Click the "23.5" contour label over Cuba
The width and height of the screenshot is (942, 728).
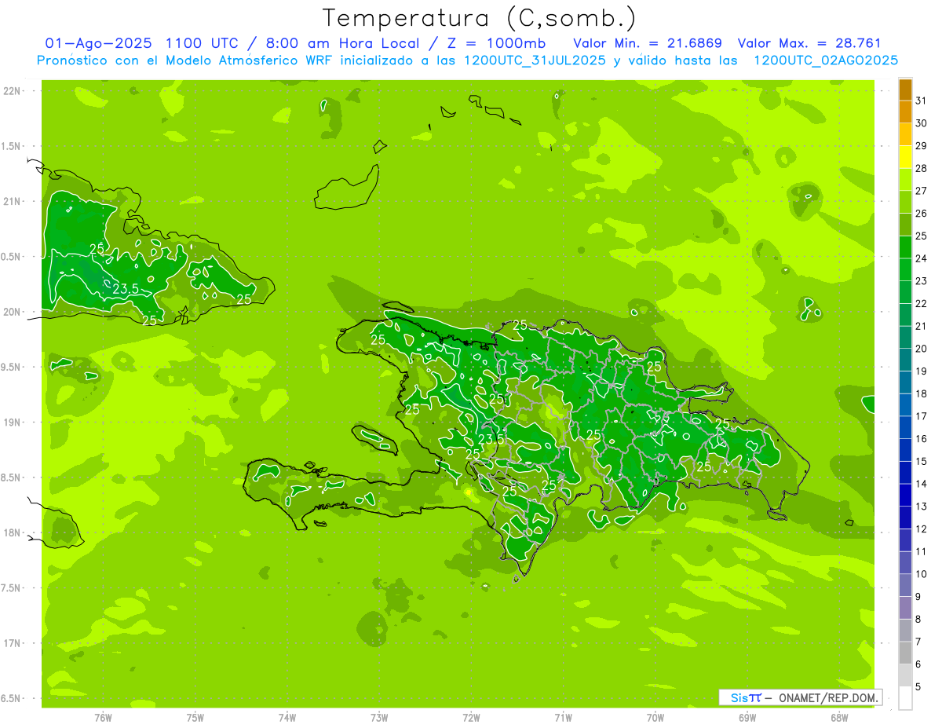pyautogui.click(x=126, y=289)
